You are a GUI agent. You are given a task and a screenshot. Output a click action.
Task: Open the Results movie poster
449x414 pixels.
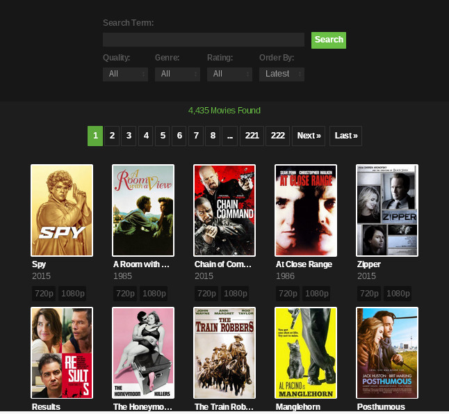[62, 353]
